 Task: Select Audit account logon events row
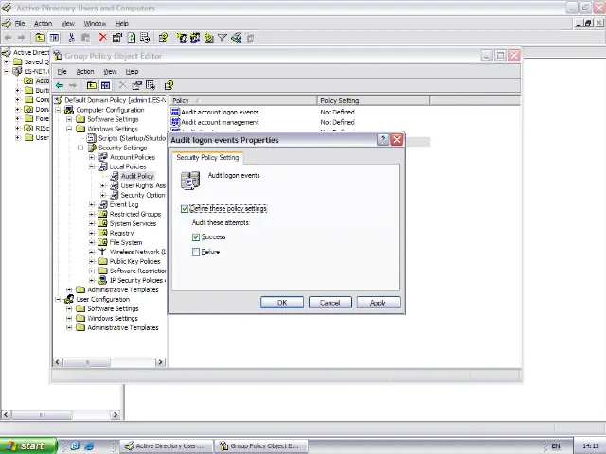tap(220, 112)
